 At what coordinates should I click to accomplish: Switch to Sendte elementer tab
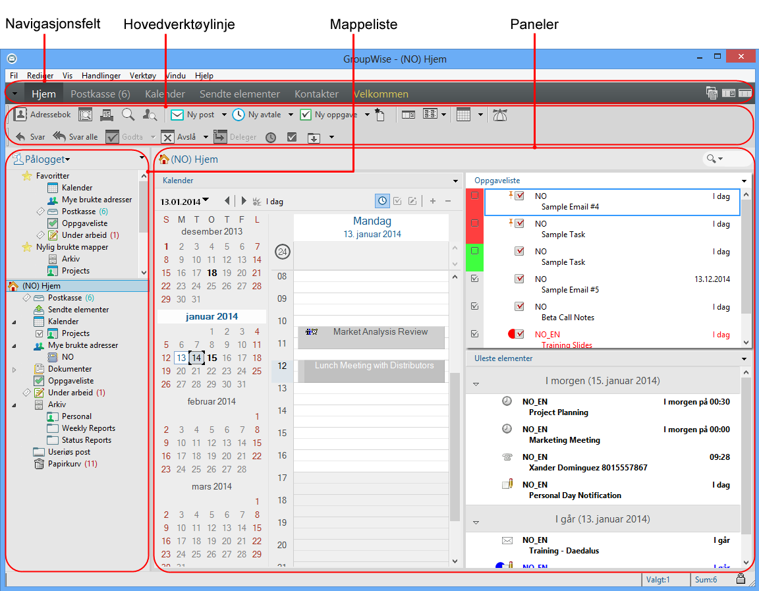point(240,94)
